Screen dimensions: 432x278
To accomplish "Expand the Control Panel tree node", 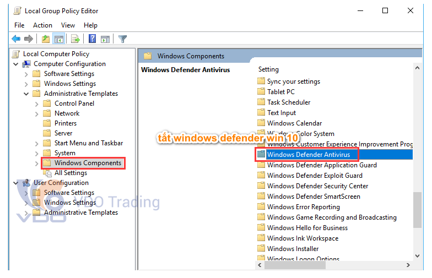I will pyautogui.click(x=36, y=104).
